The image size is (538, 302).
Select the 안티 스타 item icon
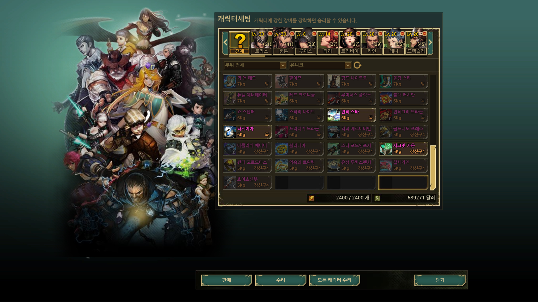click(333, 115)
